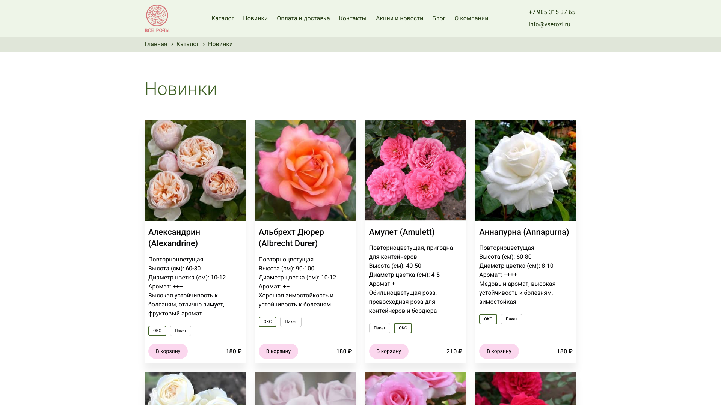Click the 210 ₽ price of Амулет
This screenshot has height=405, width=721.
(x=454, y=351)
